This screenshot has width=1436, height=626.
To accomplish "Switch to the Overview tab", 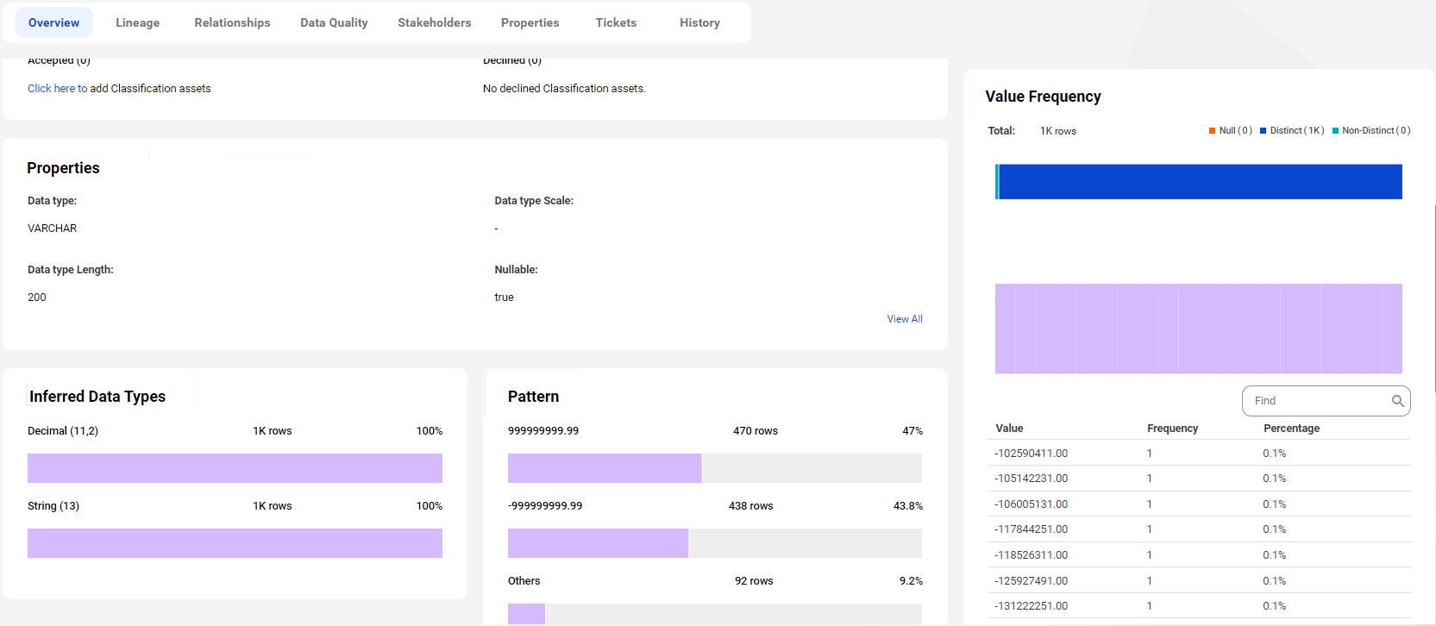I will pos(53,22).
